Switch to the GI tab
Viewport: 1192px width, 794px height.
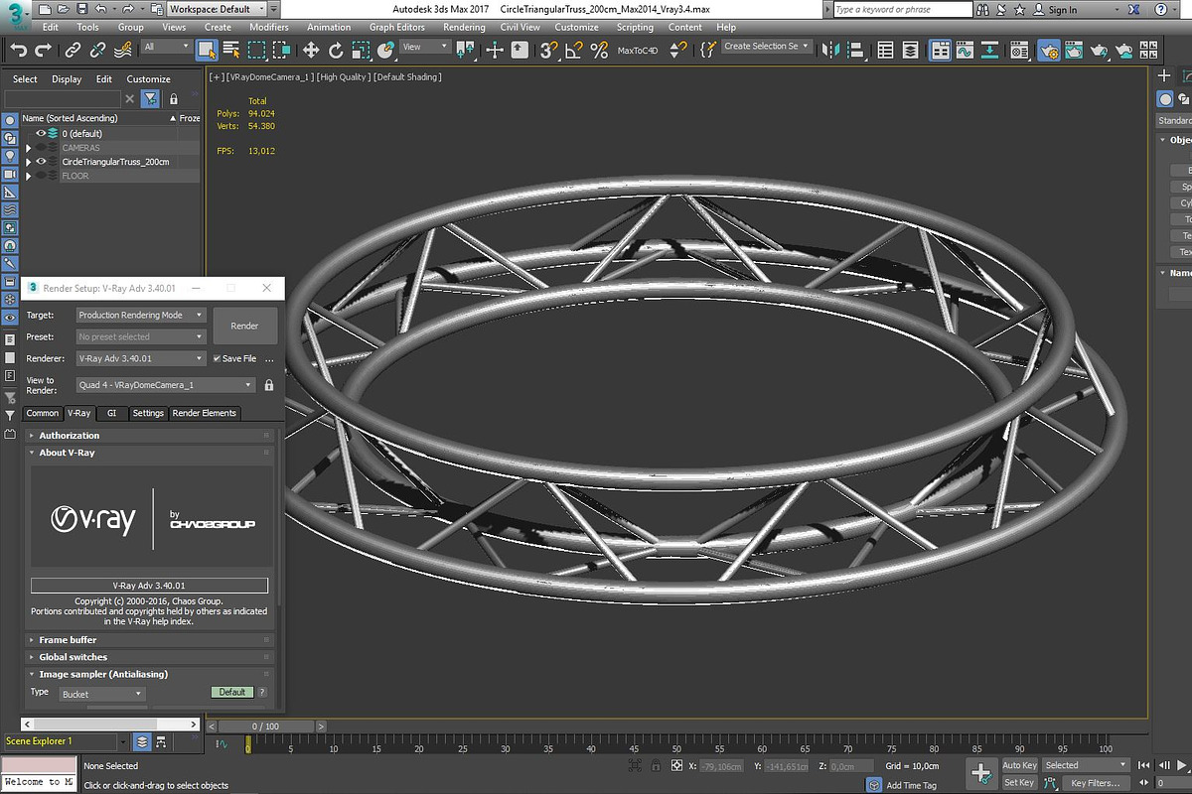[112, 413]
